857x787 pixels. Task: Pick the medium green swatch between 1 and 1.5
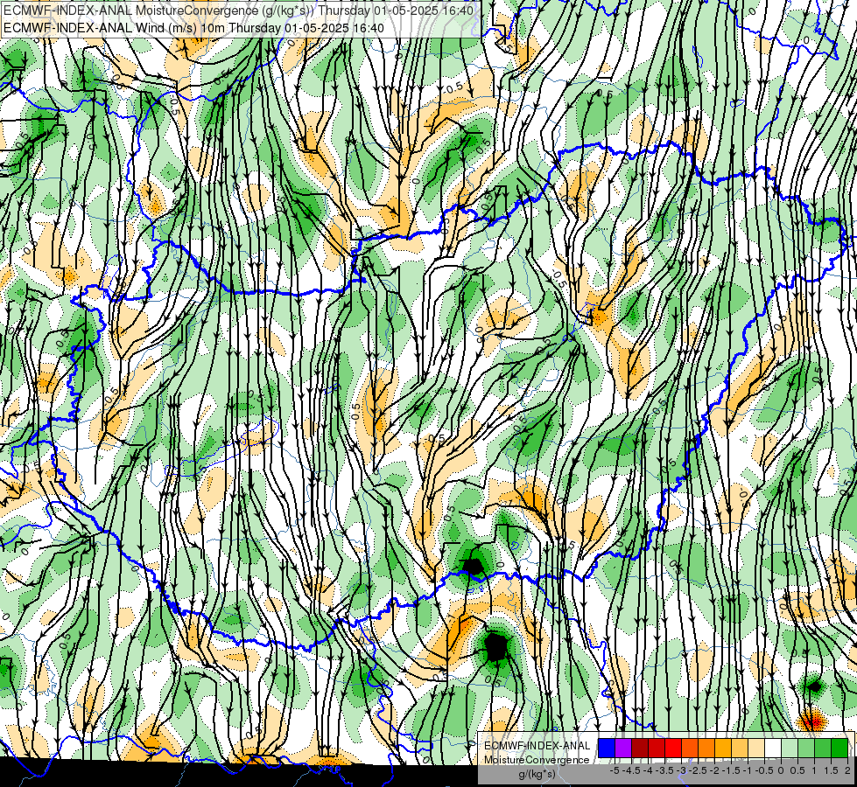(x=823, y=749)
